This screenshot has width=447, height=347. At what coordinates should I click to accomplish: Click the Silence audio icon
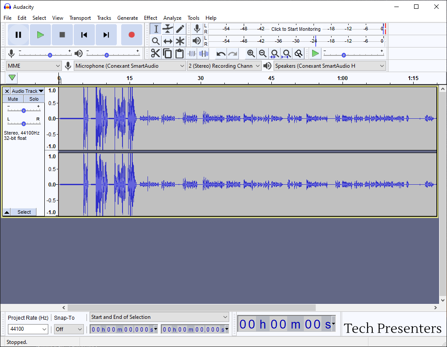204,53
